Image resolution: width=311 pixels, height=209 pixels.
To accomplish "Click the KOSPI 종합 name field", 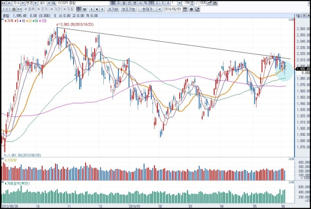I will [x=83, y=3].
